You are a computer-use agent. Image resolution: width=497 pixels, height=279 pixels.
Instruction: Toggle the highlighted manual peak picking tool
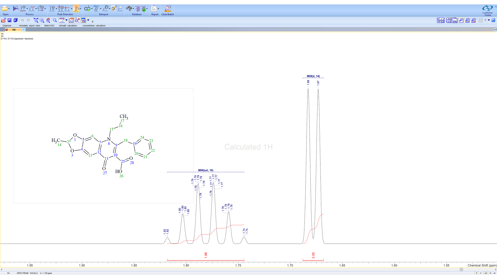pos(76,9)
